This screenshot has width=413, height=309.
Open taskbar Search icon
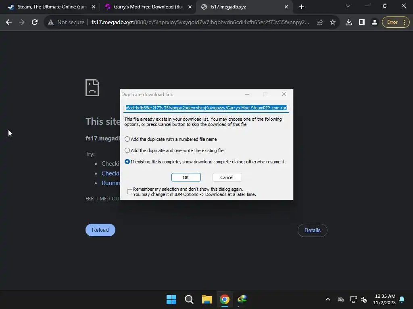pyautogui.click(x=189, y=299)
